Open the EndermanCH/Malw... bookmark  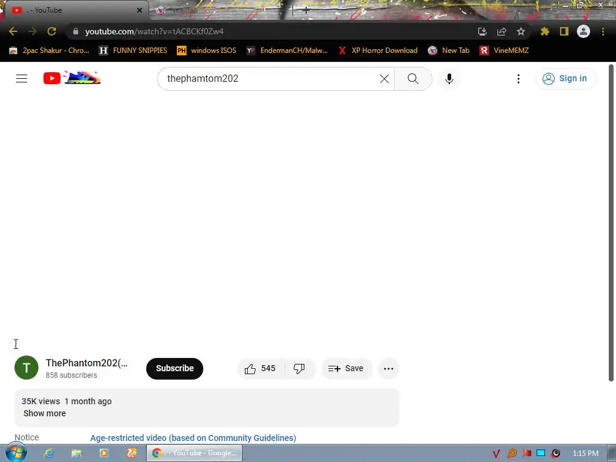287,51
